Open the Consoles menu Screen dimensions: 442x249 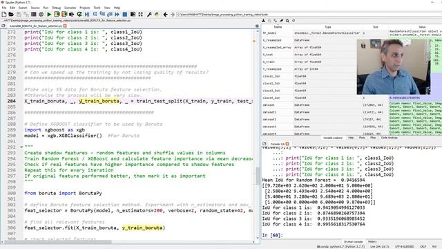pos(70,8)
